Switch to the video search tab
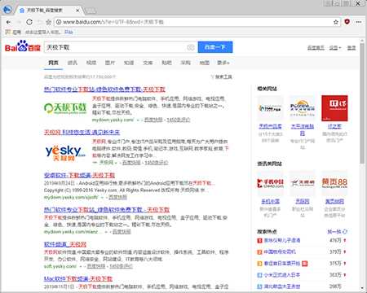 pyautogui.click(x=91, y=63)
